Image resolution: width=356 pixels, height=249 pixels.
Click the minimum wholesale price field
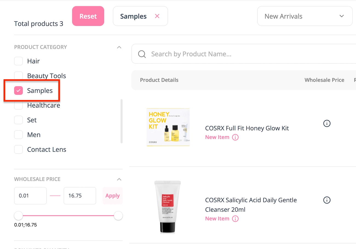(x=30, y=196)
